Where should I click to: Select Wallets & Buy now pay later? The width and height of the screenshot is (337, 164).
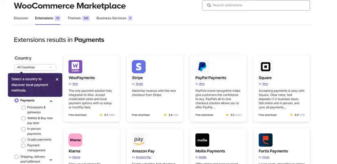click(24, 119)
